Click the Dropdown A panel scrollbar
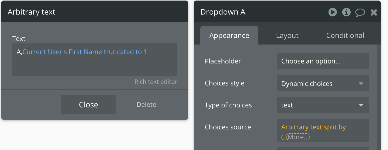Viewport: 388px width, 150px height. click(x=379, y=97)
